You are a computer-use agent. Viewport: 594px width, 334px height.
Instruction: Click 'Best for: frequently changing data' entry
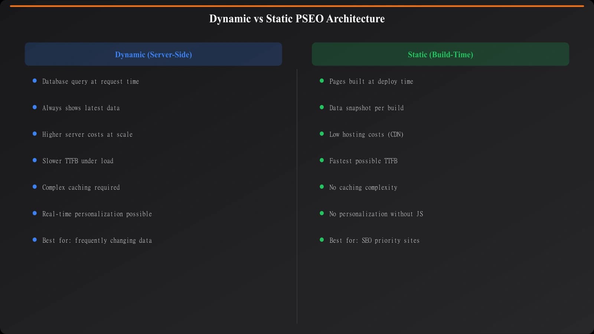[97, 240]
